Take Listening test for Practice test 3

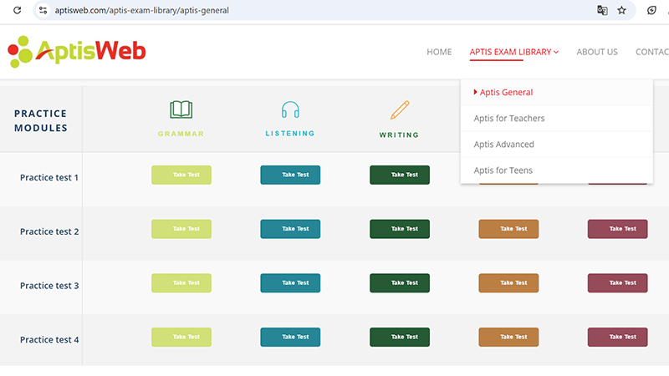pos(290,283)
